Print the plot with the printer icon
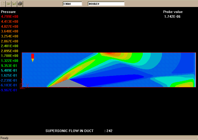Viewport: 198px width, 140px height. pyautogui.click(x=20, y=3)
